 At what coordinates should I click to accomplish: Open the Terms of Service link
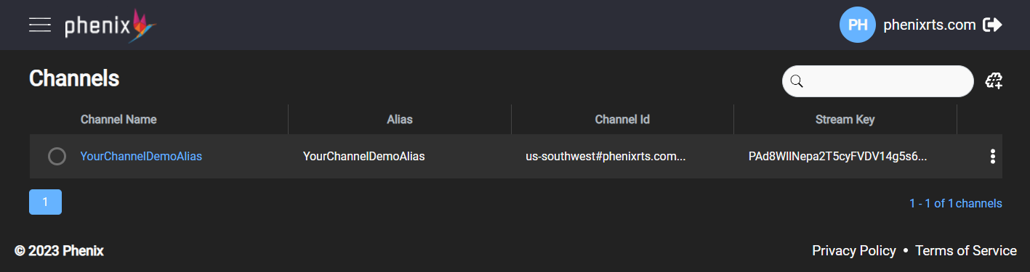pos(966,251)
